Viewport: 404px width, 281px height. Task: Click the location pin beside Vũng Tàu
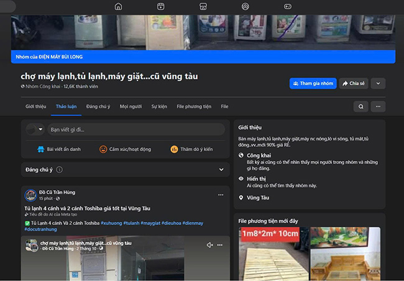(x=241, y=198)
